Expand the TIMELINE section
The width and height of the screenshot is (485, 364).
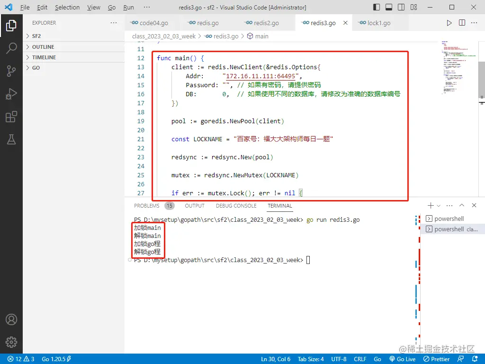(73, 57)
